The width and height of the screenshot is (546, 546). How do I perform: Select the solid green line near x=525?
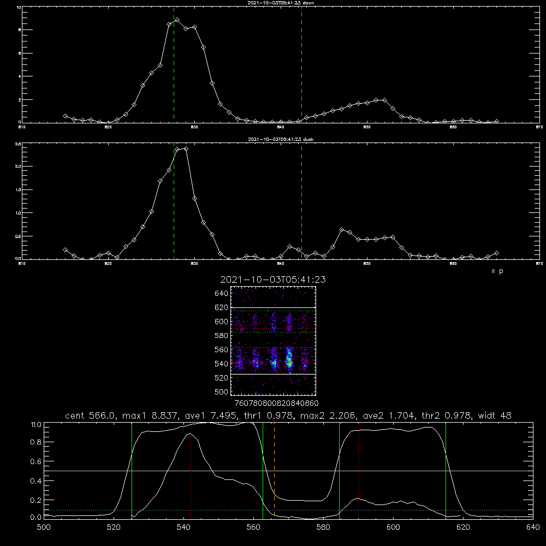pyautogui.click(x=132, y=470)
